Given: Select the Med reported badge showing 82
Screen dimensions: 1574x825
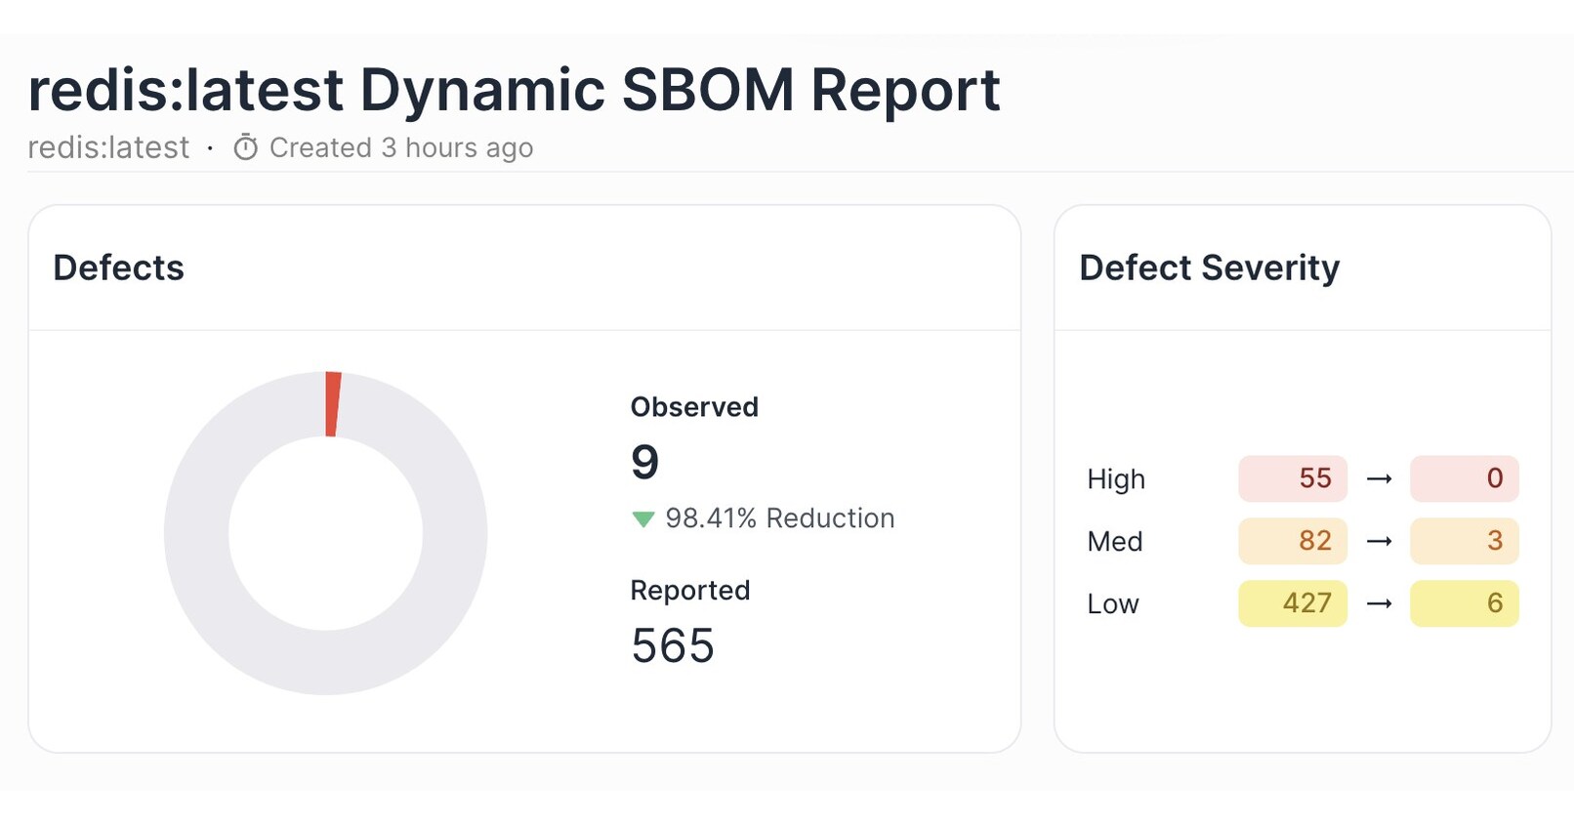Looking at the screenshot, I should (x=1292, y=541).
